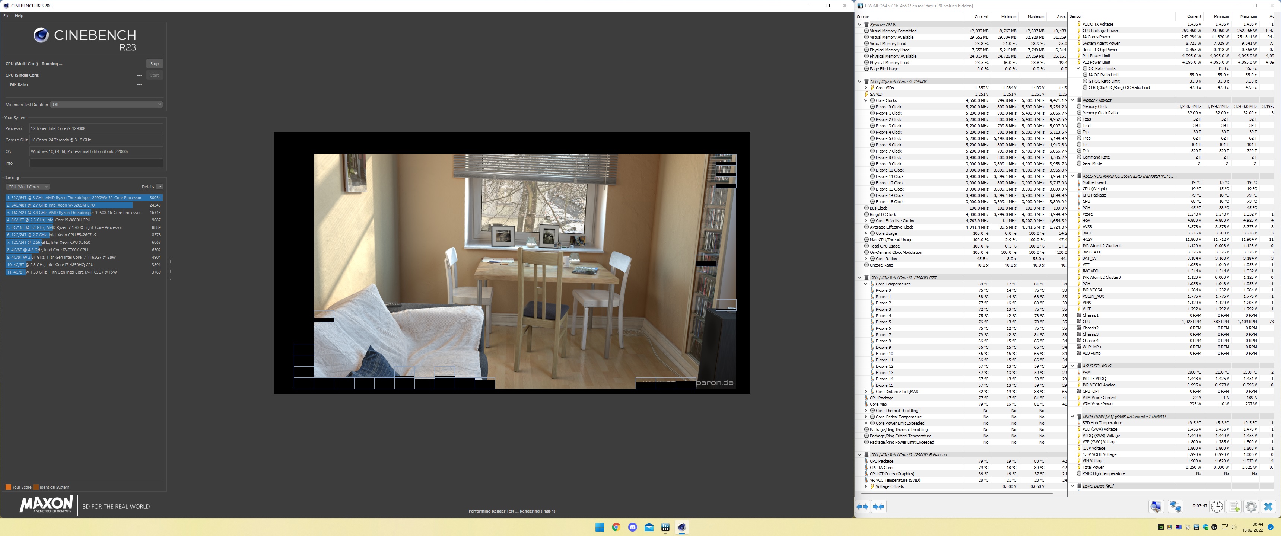Collapse the Memory Timings sensor group
This screenshot has width=1281, height=536.
tap(1072, 100)
